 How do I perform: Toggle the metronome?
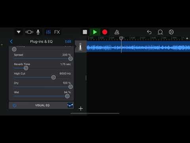pyautogui.click(x=117, y=32)
